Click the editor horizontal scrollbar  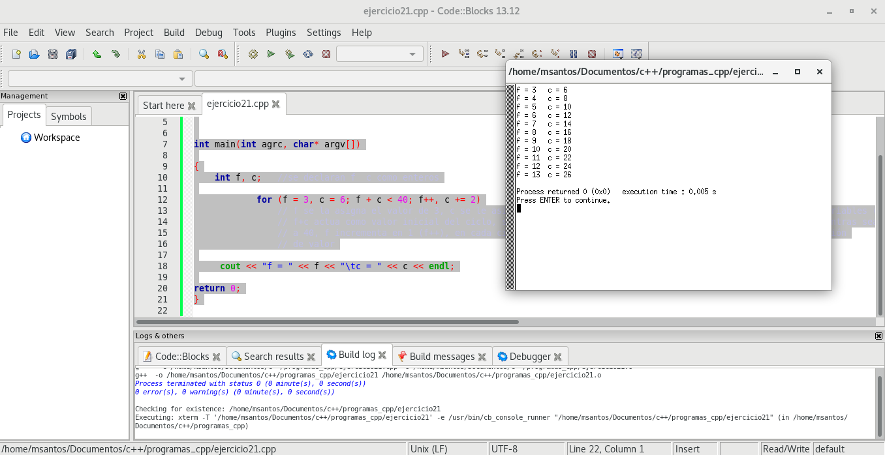[326, 322]
